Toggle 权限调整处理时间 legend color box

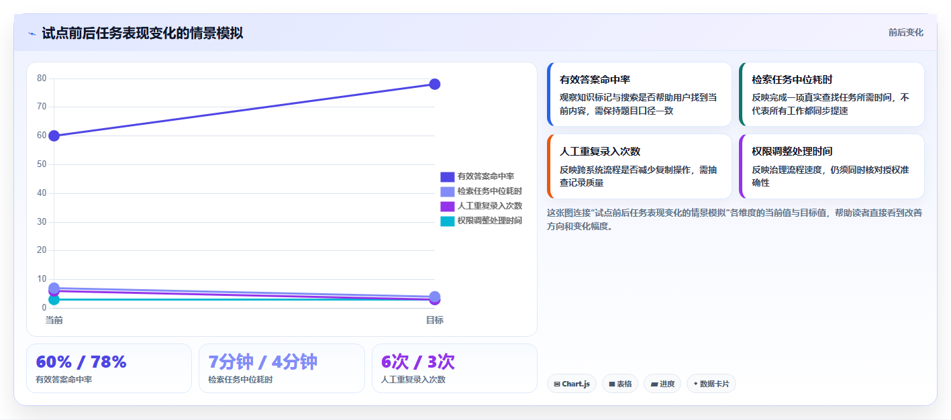tap(447, 221)
